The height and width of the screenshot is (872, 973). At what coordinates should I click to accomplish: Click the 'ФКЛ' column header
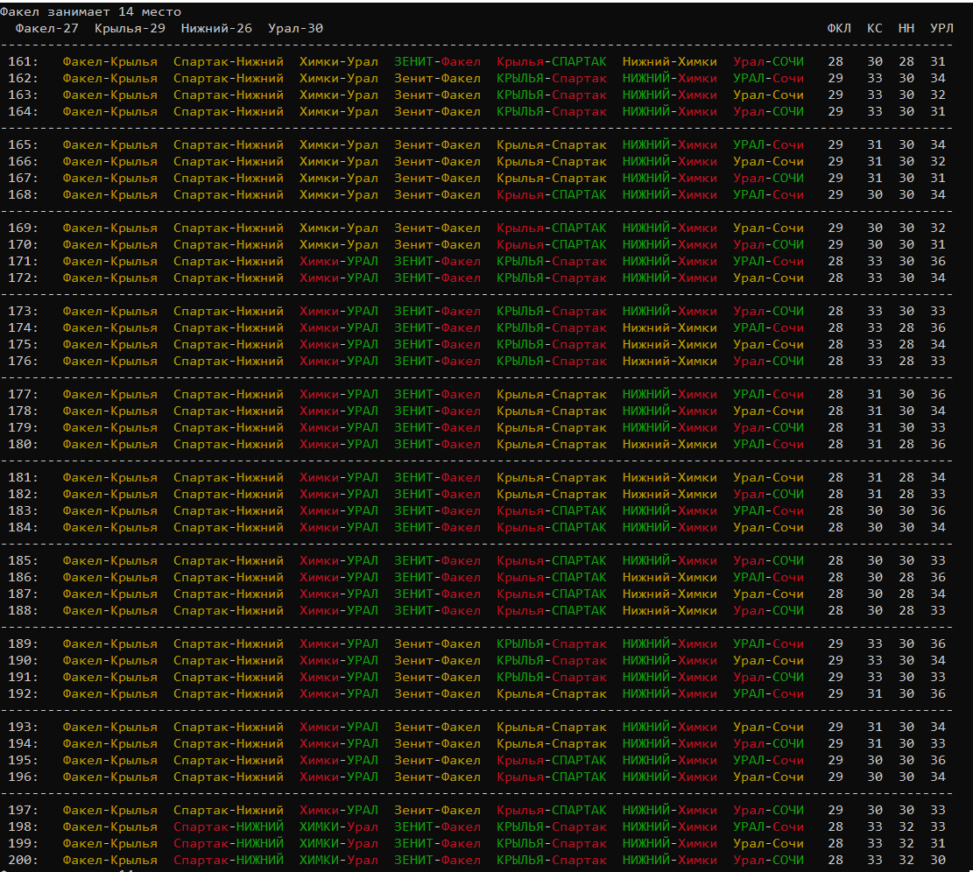pyautogui.click(x=839, y=29)
